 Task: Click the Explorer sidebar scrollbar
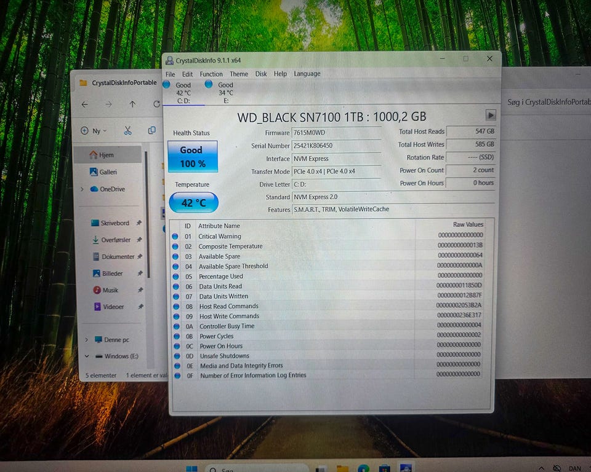147,214
